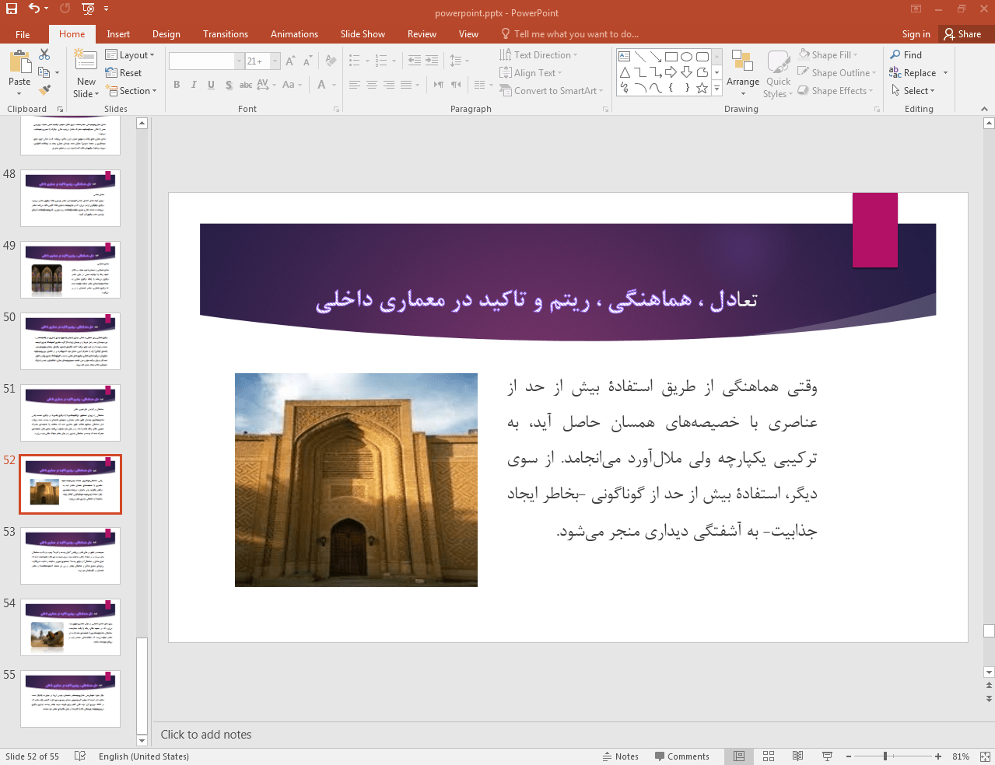Toggle the Notes pane in status bar
Image resolution: width=995 pixels, height=765 pixels.
pos(620,756)
